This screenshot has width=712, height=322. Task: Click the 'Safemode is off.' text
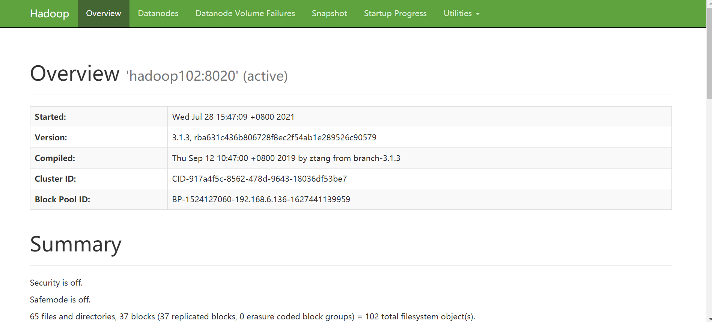coord(60,299)
